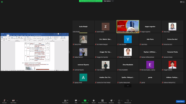Viewport: 186px width, 104px height.
Task: Click the green encryption shield icon
Action: click(x=2, y=2)
